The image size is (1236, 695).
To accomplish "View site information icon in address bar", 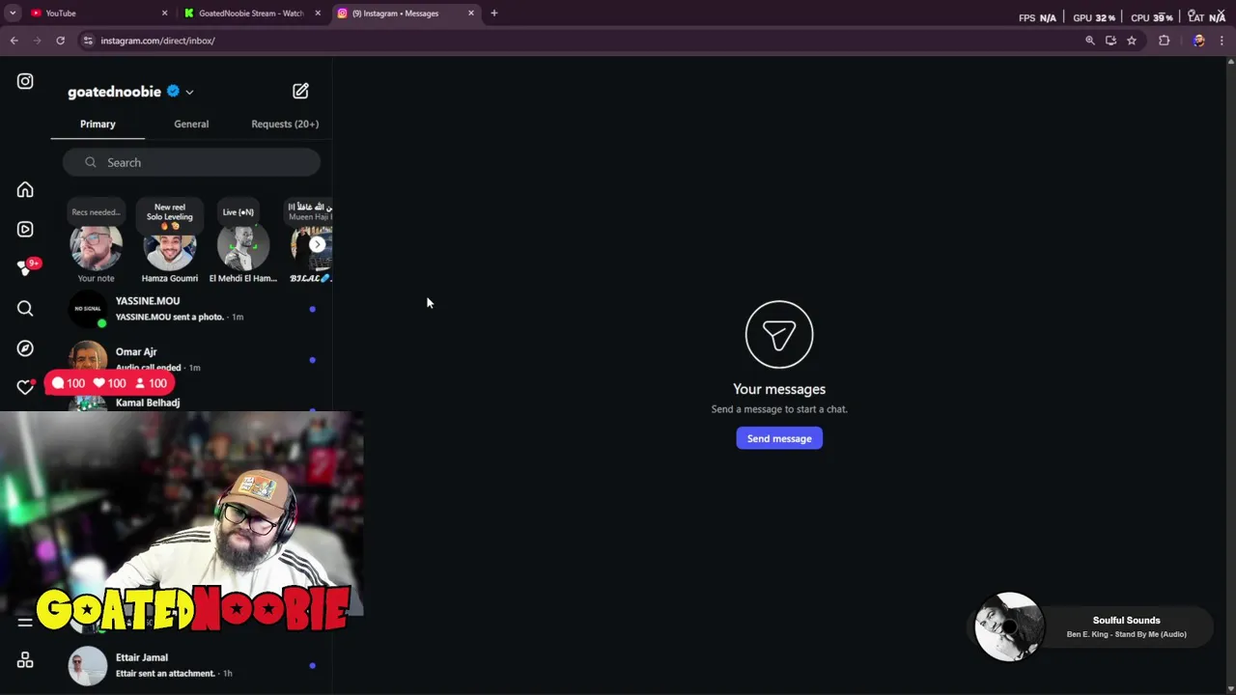I will (x=88, y=41).
